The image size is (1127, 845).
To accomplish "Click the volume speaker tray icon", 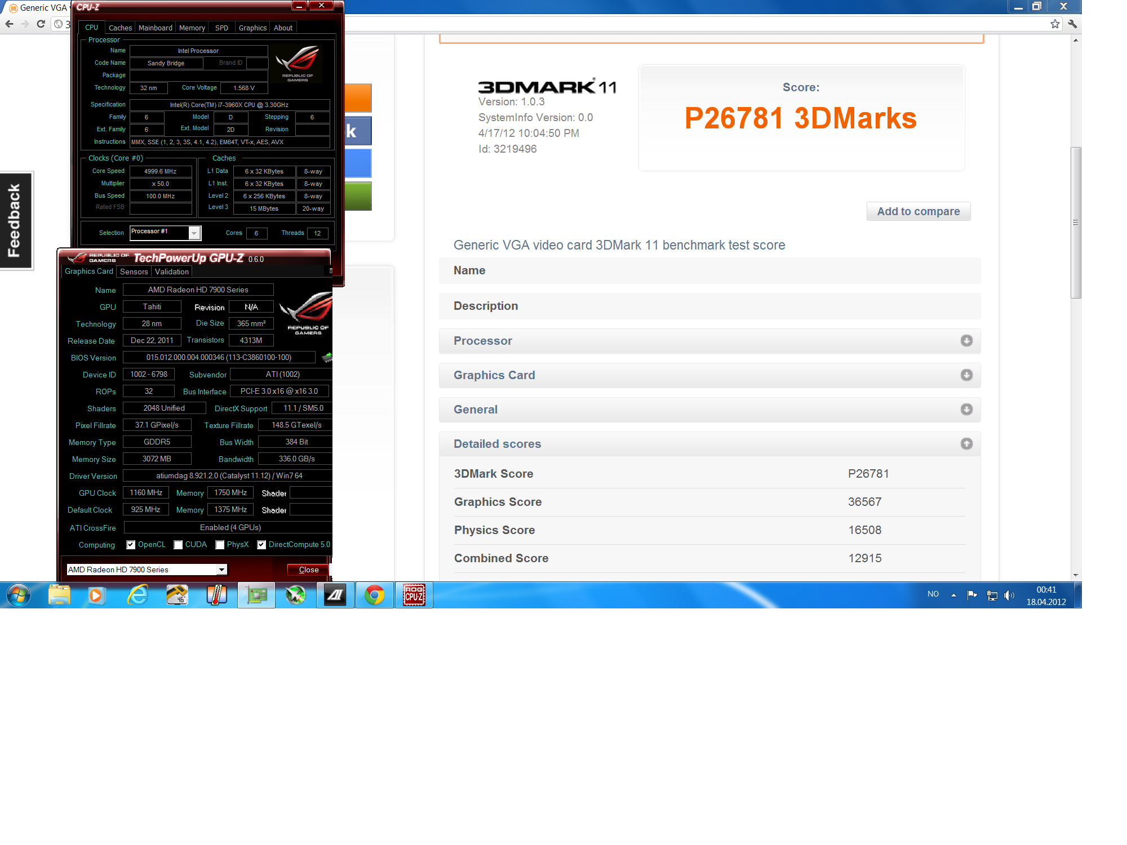I will (1009, 595).
